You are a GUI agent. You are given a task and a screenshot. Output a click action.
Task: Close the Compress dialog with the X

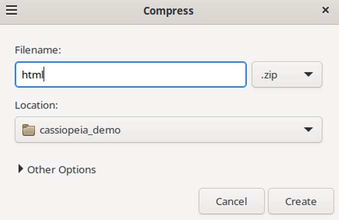325,10
